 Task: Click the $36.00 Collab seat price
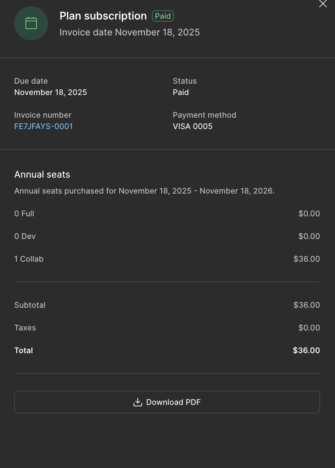pos(306,259)
